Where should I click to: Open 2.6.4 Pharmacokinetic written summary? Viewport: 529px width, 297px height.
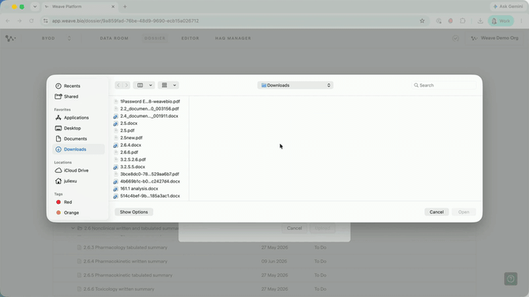126,261
